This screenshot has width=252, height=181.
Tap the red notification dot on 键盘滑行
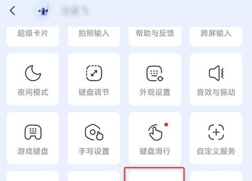tap(166, 124)
